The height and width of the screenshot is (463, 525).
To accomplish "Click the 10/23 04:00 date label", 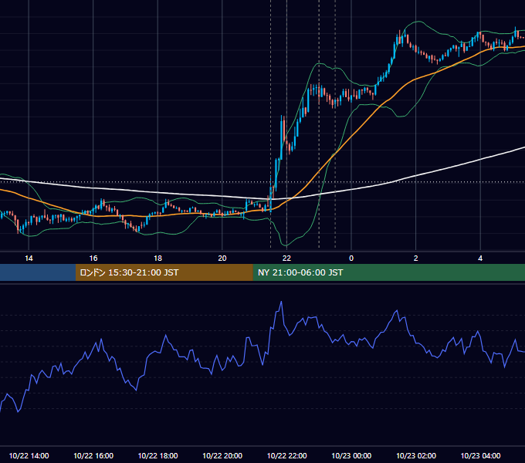I will (480, 455).
